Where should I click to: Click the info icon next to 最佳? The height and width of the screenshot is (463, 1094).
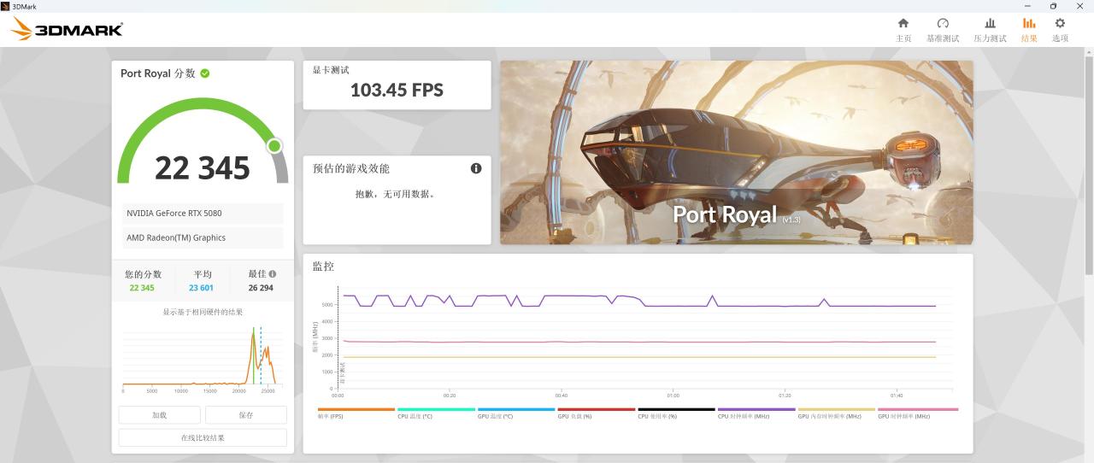point(273,274)
